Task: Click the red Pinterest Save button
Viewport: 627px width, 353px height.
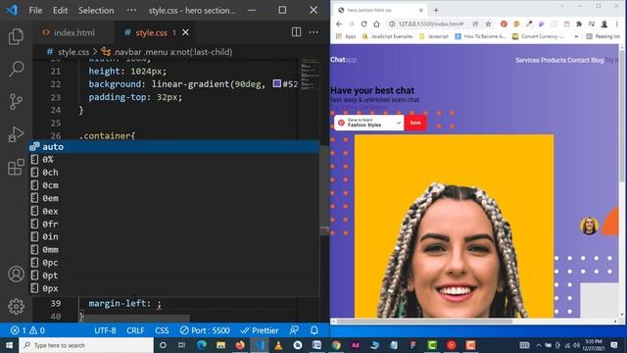Action: point(415,123)
